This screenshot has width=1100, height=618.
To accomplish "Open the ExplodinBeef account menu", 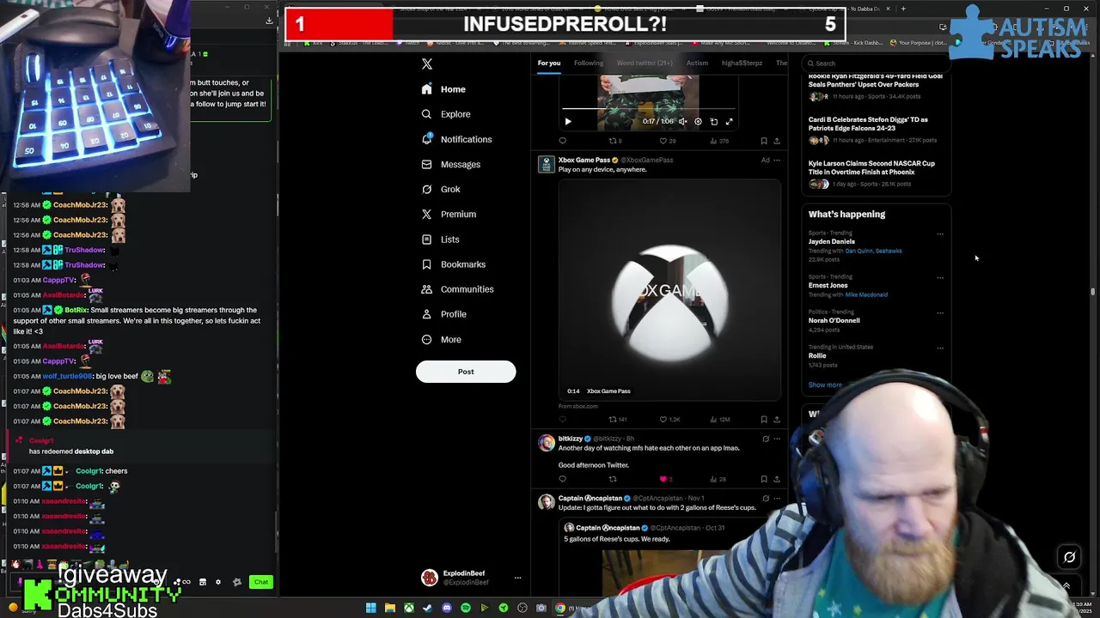I will [470, 578].
